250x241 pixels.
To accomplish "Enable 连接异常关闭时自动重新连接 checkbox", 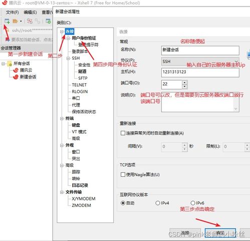I will coord(123,133).
